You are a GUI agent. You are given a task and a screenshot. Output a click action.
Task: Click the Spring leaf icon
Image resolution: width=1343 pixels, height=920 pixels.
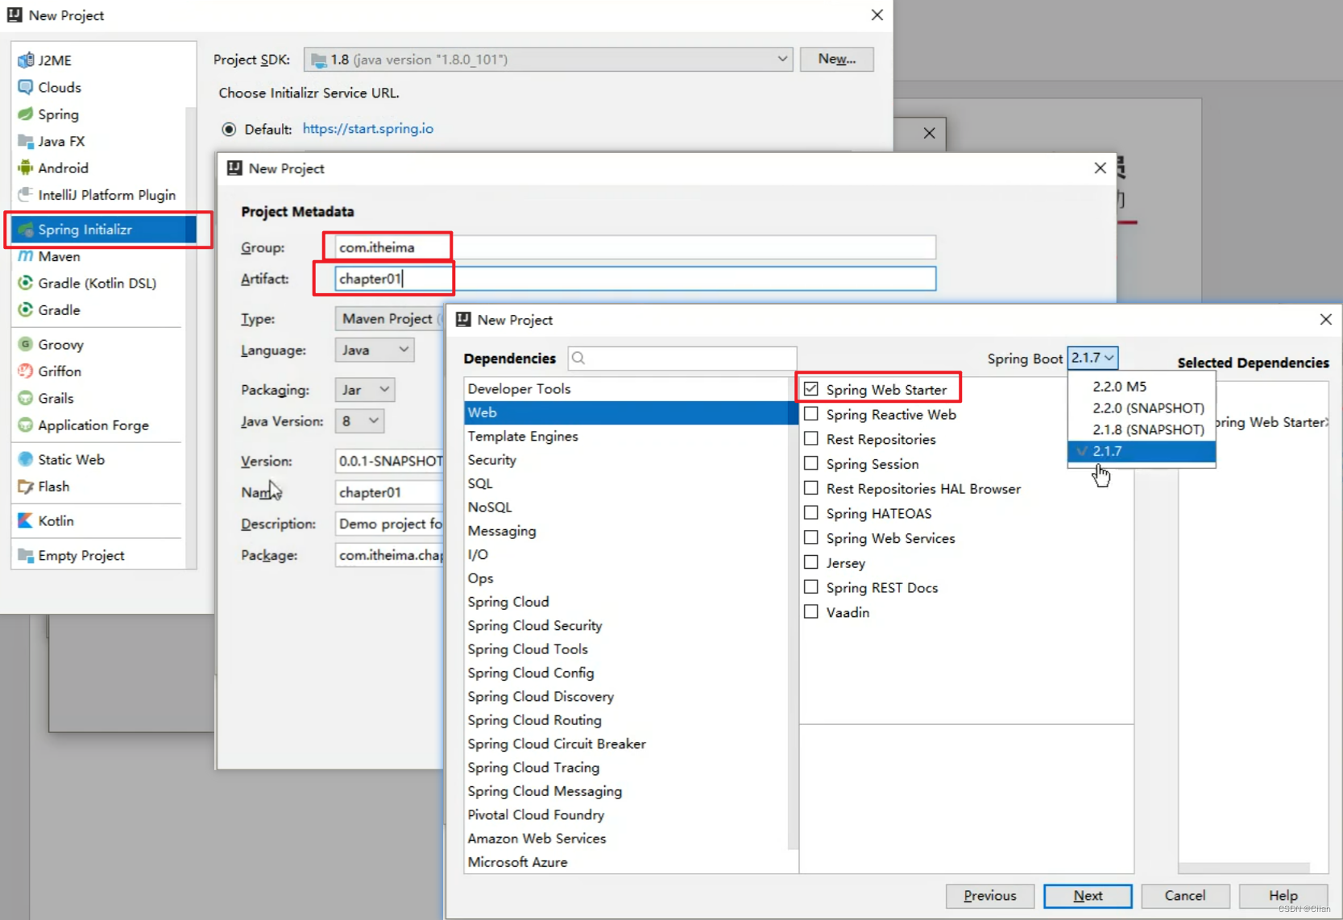click(26, 114)
